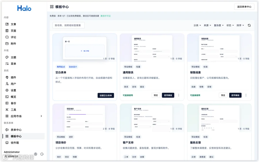Open the 服务反馈 preview thumbnail

(x=219, y=118)
